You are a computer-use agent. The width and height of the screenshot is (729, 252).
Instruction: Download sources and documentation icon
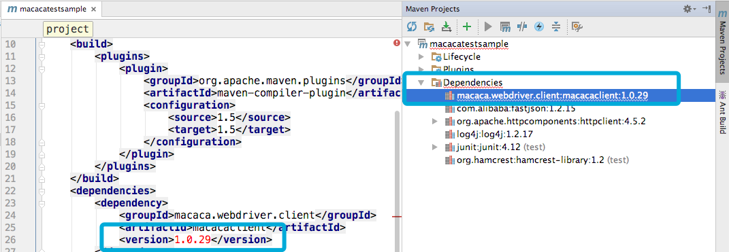(447, 26)
